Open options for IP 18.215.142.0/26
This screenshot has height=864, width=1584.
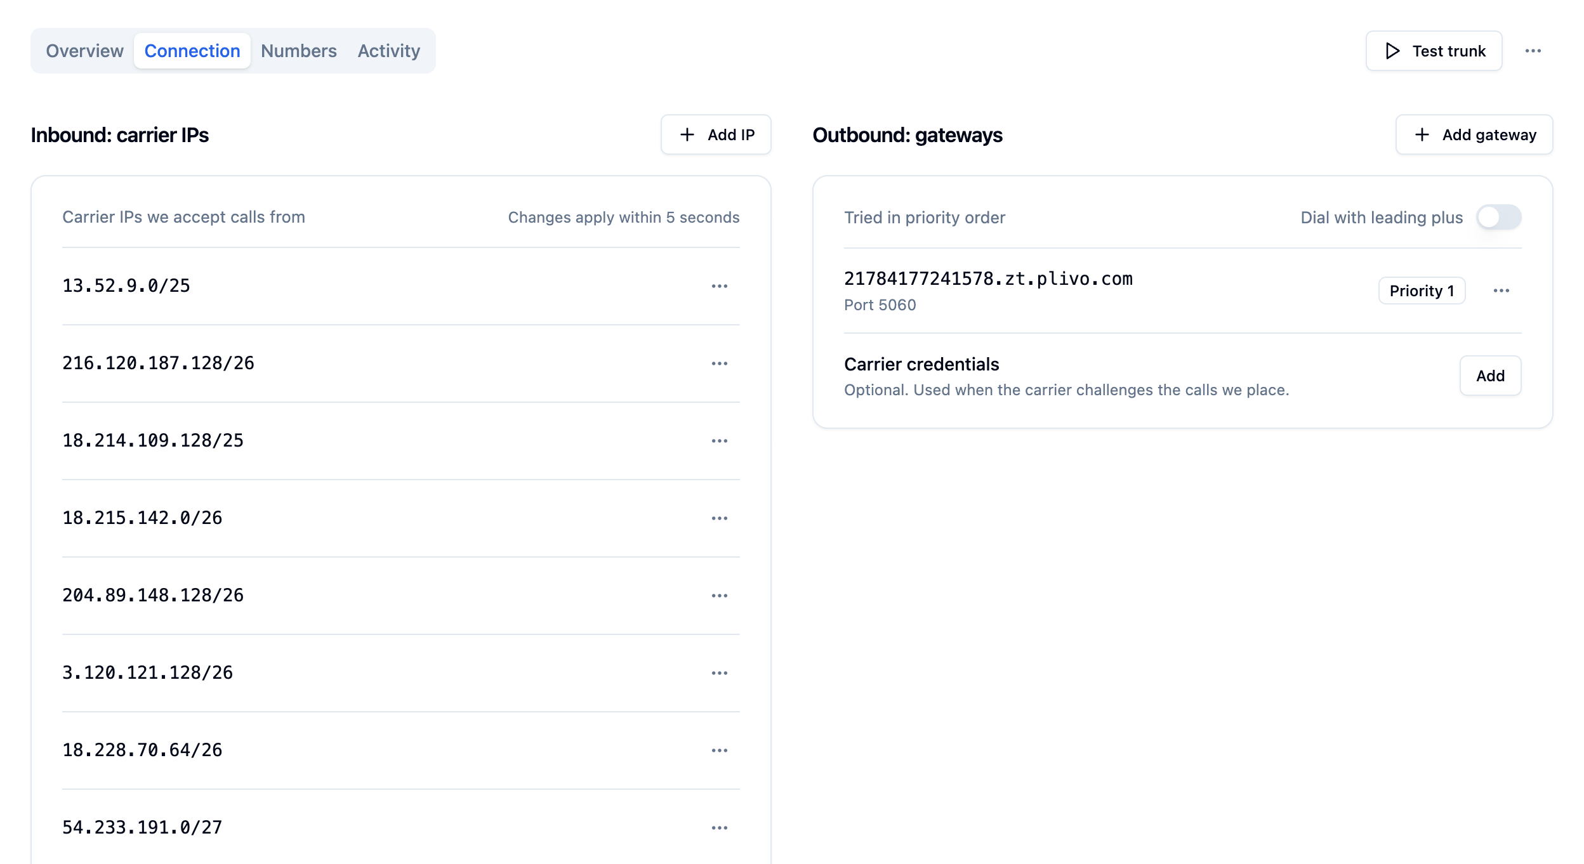tap(719, 518)
